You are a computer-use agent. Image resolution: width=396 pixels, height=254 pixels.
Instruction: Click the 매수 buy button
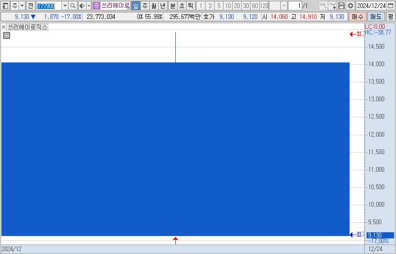357,17
